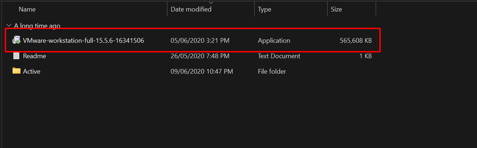Click the 565,608 KB size value
This screenshot has width=477, height=148.
pyautogui.click(x=356, y=41)
